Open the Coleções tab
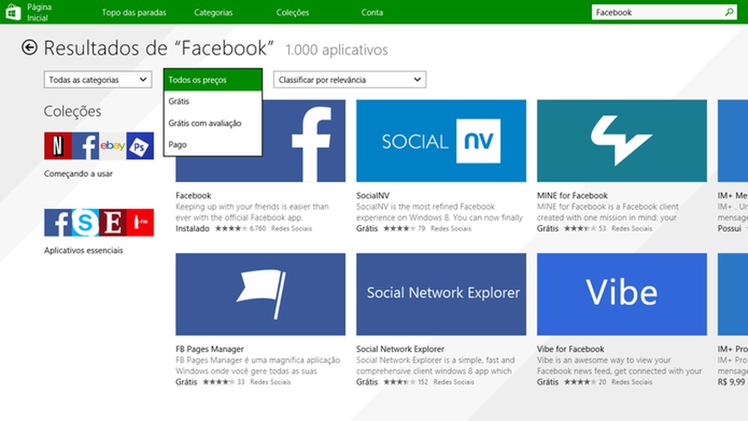The image size is (748, 421). point(293,12)
